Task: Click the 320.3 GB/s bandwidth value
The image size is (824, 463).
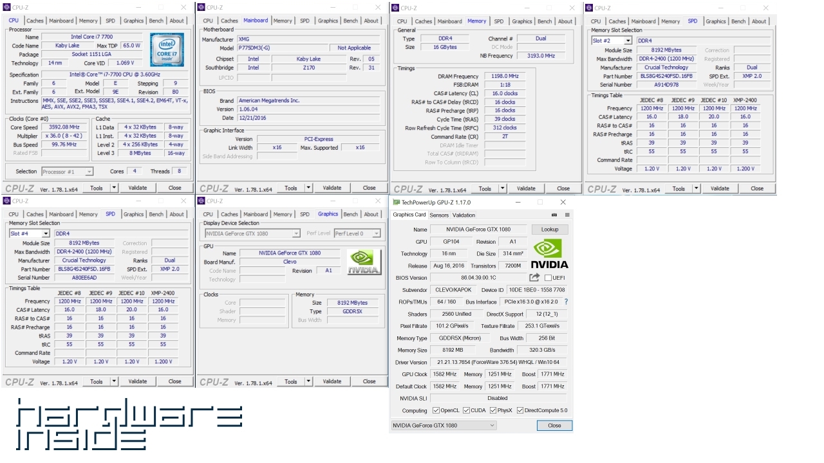Action: click(542, 350)
